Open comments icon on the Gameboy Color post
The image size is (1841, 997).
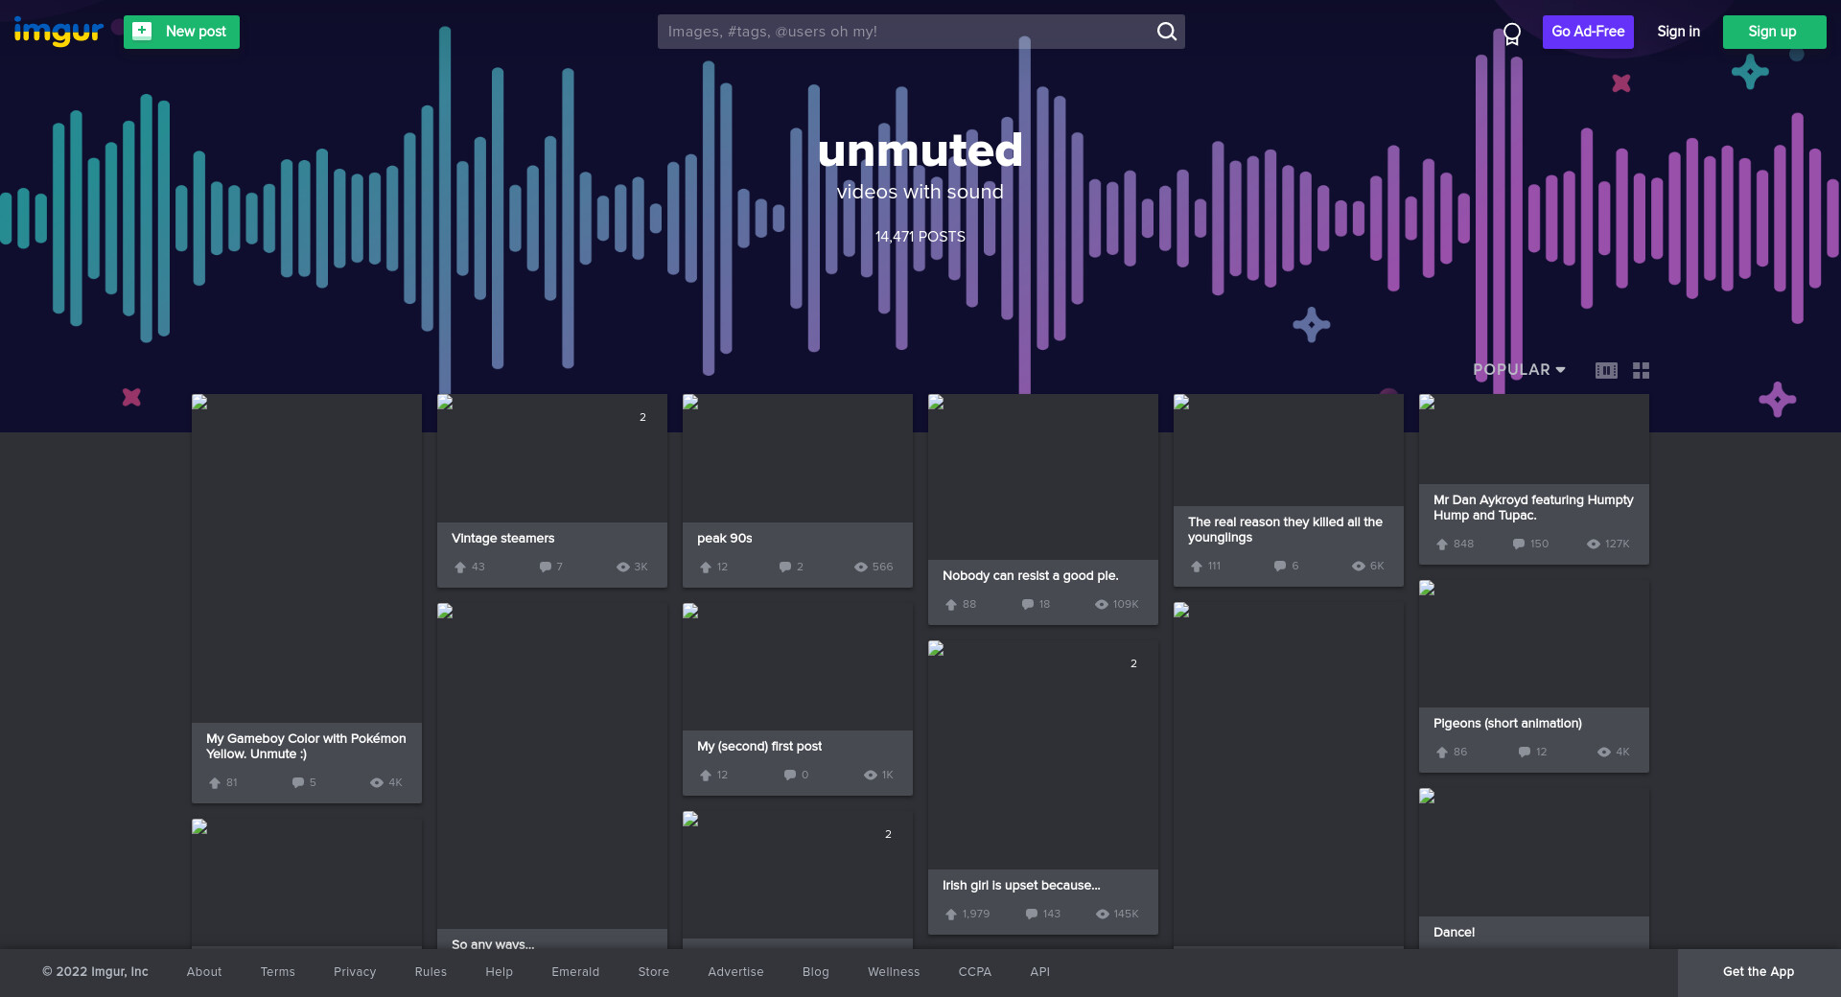[x=298, y=782]
